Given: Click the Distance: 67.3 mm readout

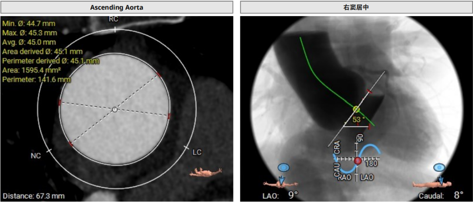Looking at the screenshot, I should point(34,196).
